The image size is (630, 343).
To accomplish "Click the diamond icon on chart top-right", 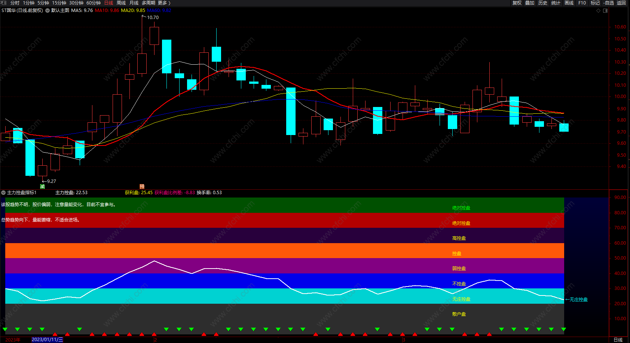I will 598,10.
